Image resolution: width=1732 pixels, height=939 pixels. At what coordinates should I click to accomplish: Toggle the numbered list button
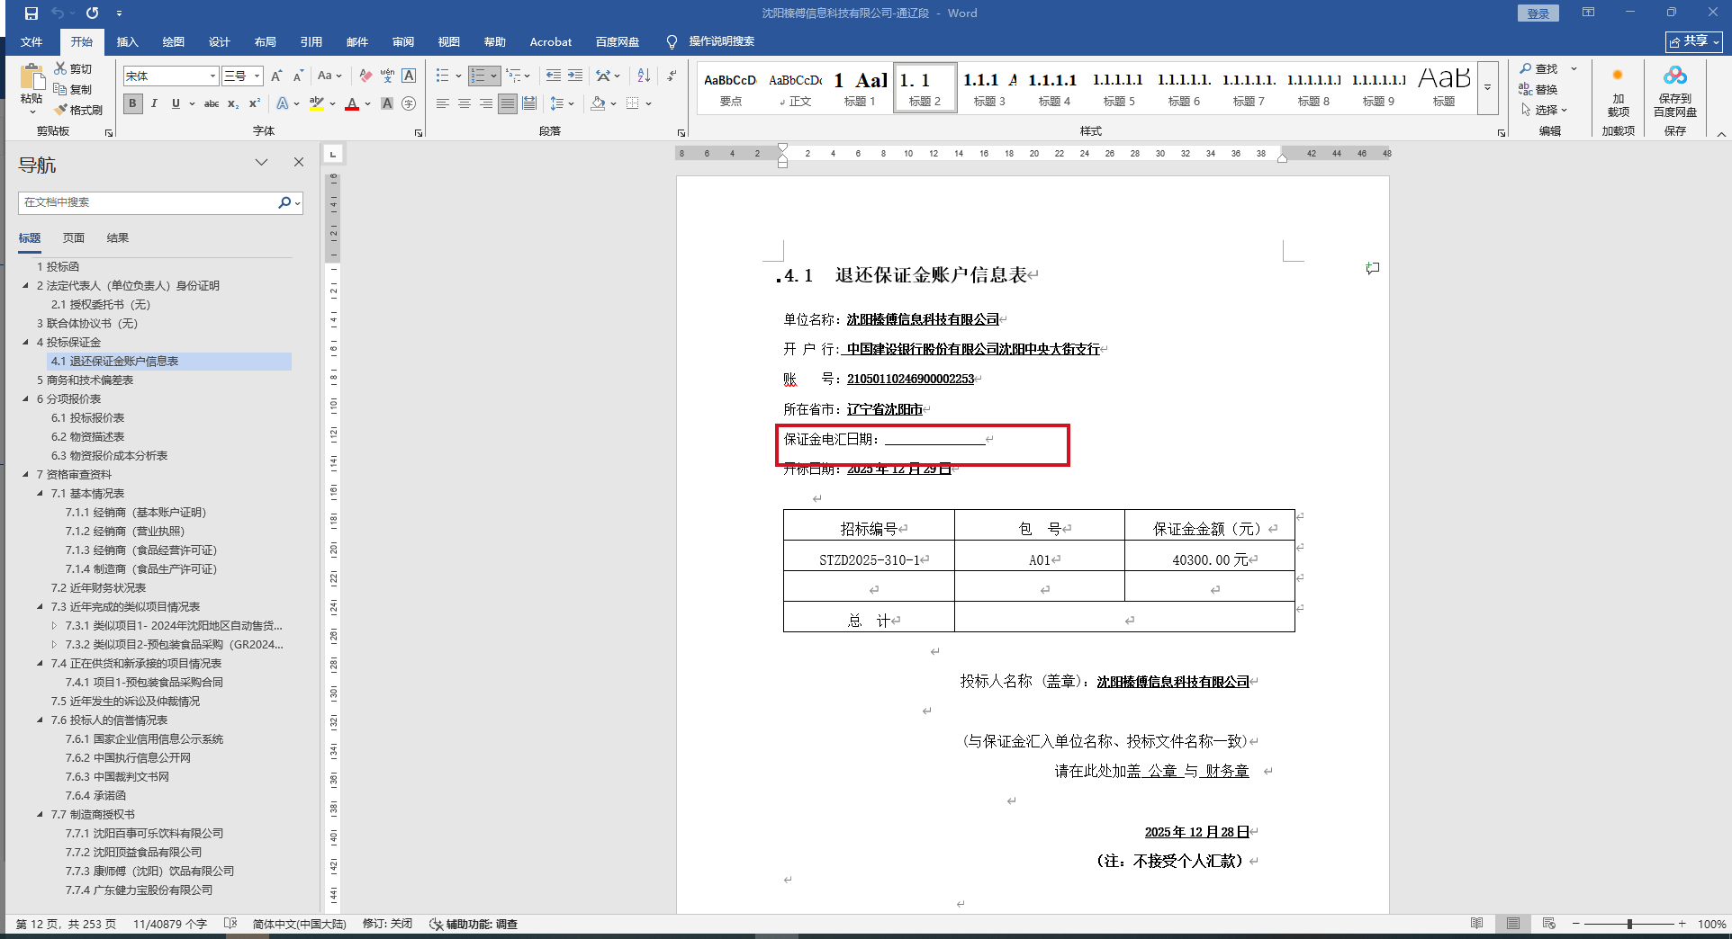[x=478, y=76]
